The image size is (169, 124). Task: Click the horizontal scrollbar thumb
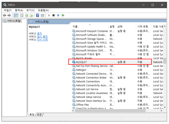tap(110, 111)
